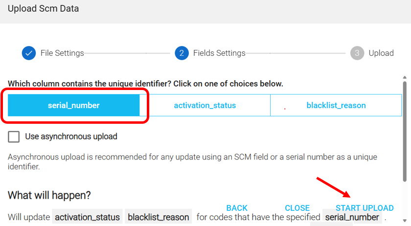The width and height of the screenshot is (411, 226).
Task: Choose serial_number as the unique identifier column
Action: click(74, 106)
